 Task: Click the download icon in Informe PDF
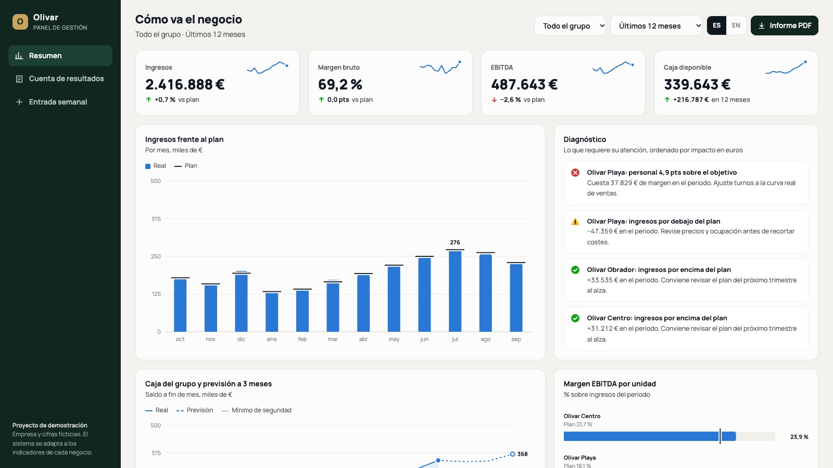pos(762,25)
